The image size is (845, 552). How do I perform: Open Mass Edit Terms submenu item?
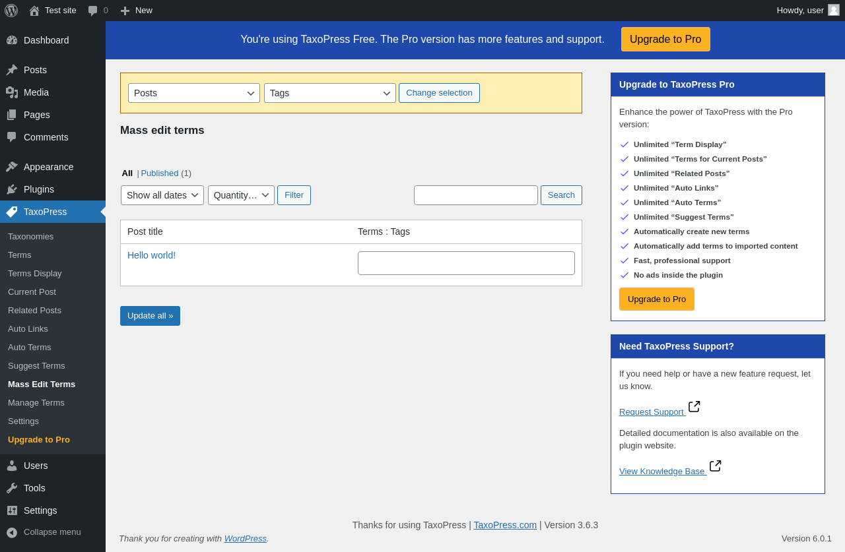pyautogui.click(x=42, y=384)
